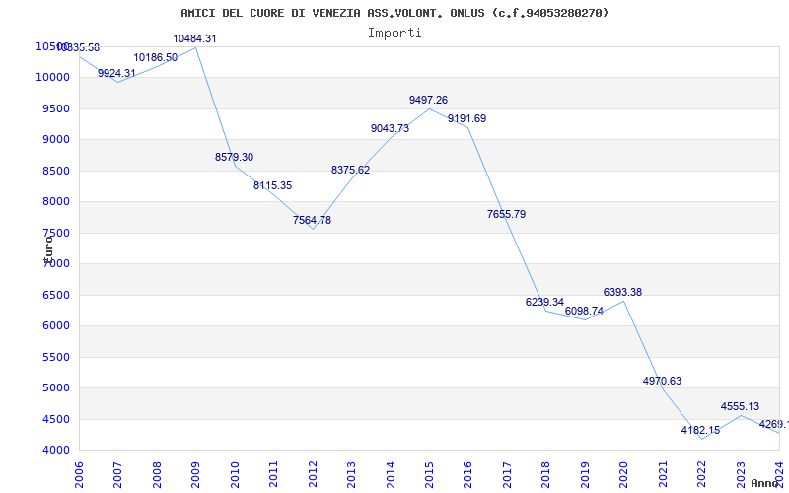The height and width of the screenshot is (493, 789).
Task: Click the 2018 x-axis year label
Action: click(x=546, y=474)
